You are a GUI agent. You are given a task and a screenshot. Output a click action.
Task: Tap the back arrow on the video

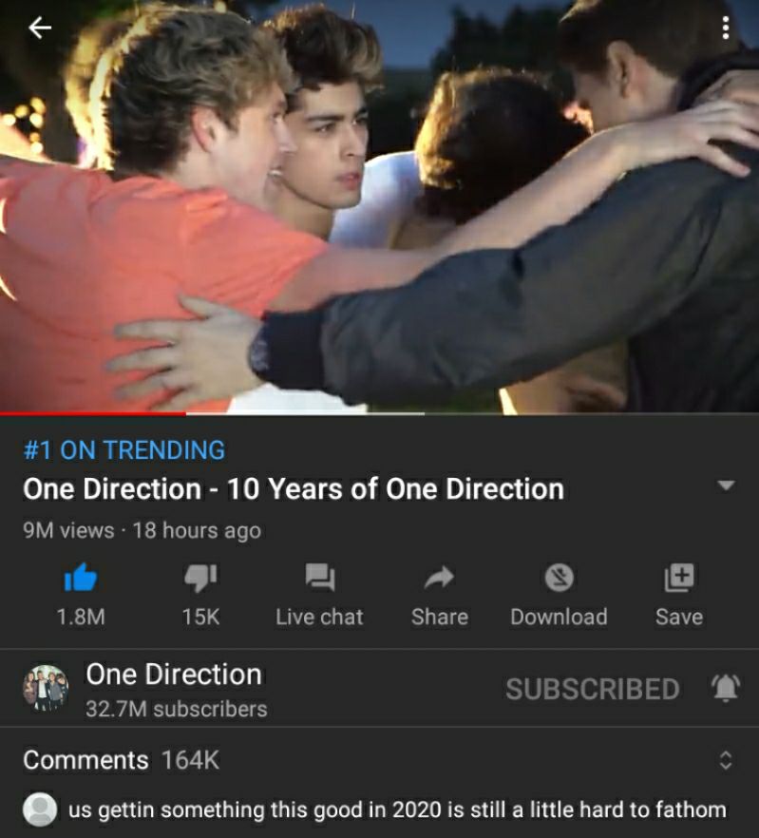point(40,28)
